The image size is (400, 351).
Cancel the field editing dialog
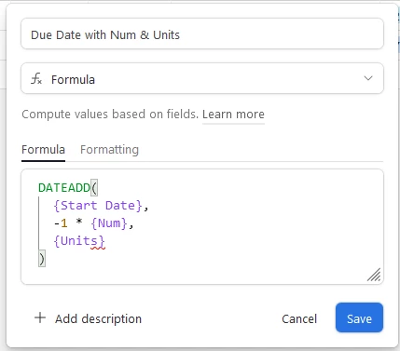[299, 318]
